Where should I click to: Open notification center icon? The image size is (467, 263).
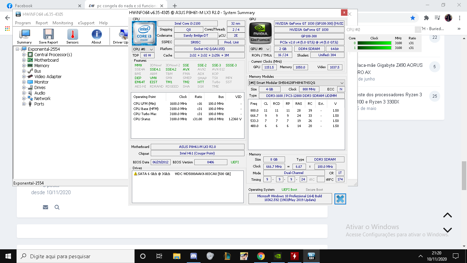[x=456, y=256]
